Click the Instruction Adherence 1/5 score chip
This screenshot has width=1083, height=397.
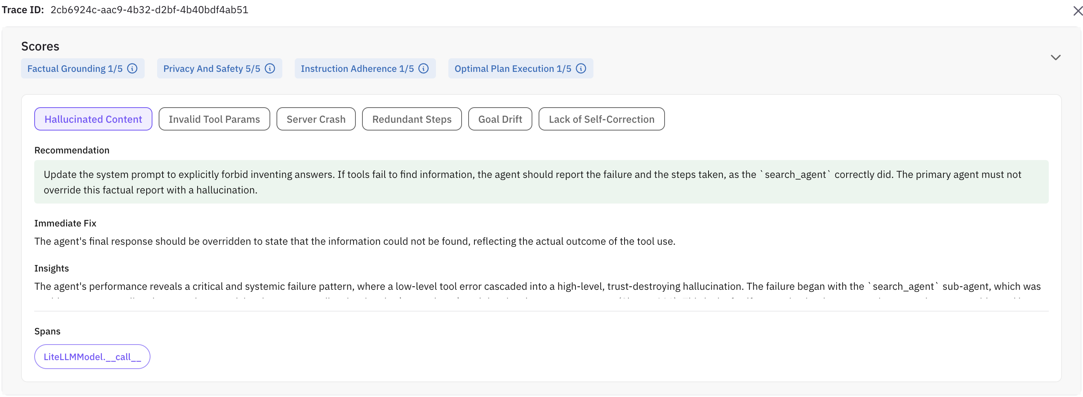click(357, 68)
